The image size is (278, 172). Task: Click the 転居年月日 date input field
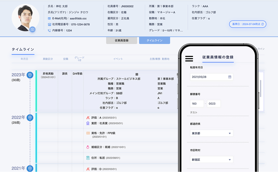coord(208,77)
